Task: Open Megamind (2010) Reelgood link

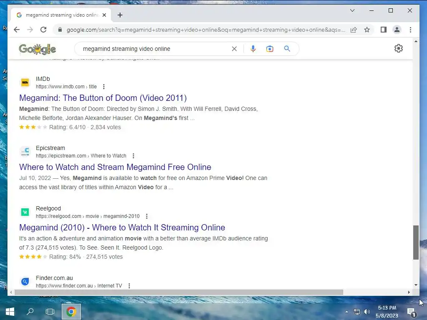Action: (122, 227)
